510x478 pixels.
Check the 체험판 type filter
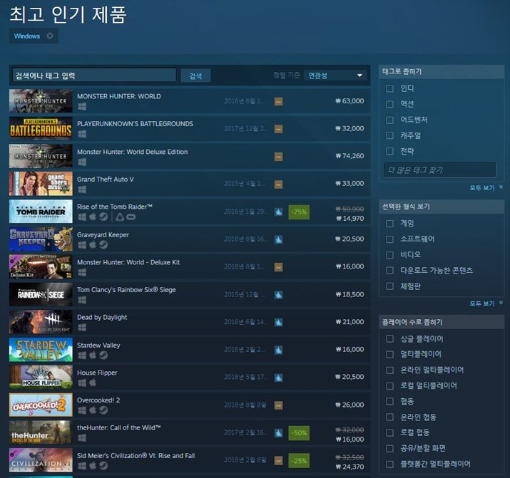(x=389, y=286)
